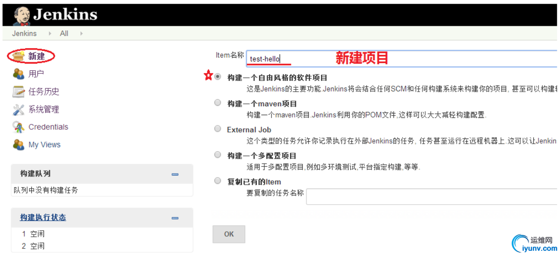Focus the Item名称 text field
Image resolution: width=560 pixels, height=256 pixels.
(x=402, y=59)
